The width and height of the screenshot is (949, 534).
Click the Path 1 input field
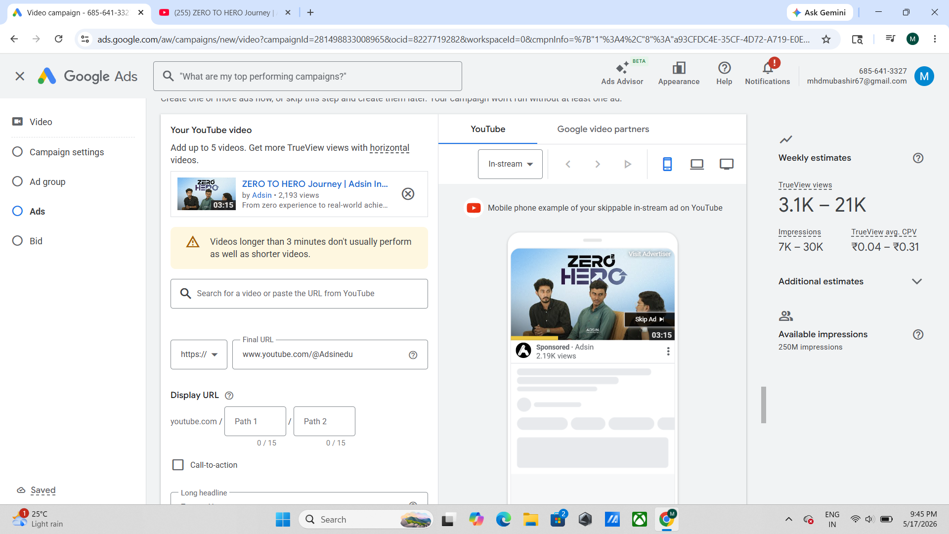255,421
